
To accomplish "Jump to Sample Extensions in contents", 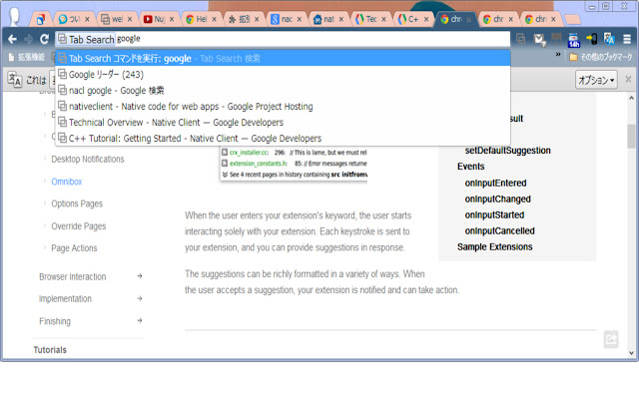I will [x=495, y=247].
